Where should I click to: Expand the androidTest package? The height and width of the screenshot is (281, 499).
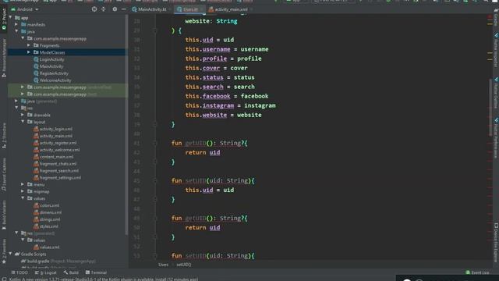(23, 87)
